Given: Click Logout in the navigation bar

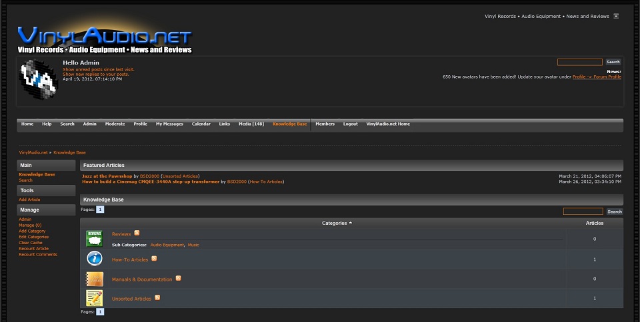Looking at the screenshot, I should [x=350, y=124].
